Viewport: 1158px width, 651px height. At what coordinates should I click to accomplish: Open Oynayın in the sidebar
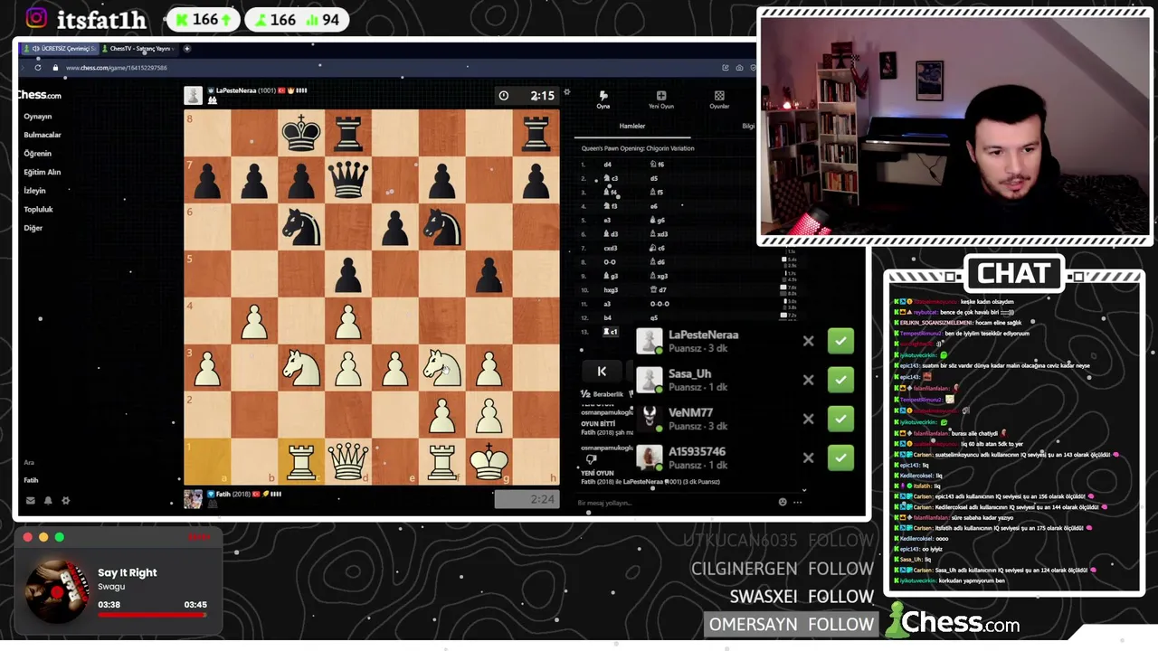38,117
